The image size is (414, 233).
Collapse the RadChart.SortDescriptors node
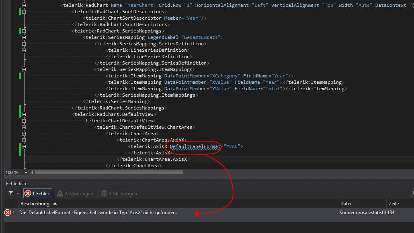[24, 12]
